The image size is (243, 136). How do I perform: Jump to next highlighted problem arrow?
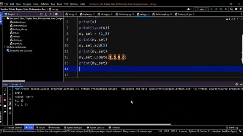pyautogui.click(x=241, y=19)
